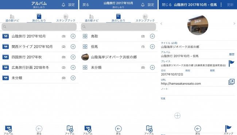Add item to 未分類 group in middle screen
The image size is (237, 135).
(x=152, y=67)
